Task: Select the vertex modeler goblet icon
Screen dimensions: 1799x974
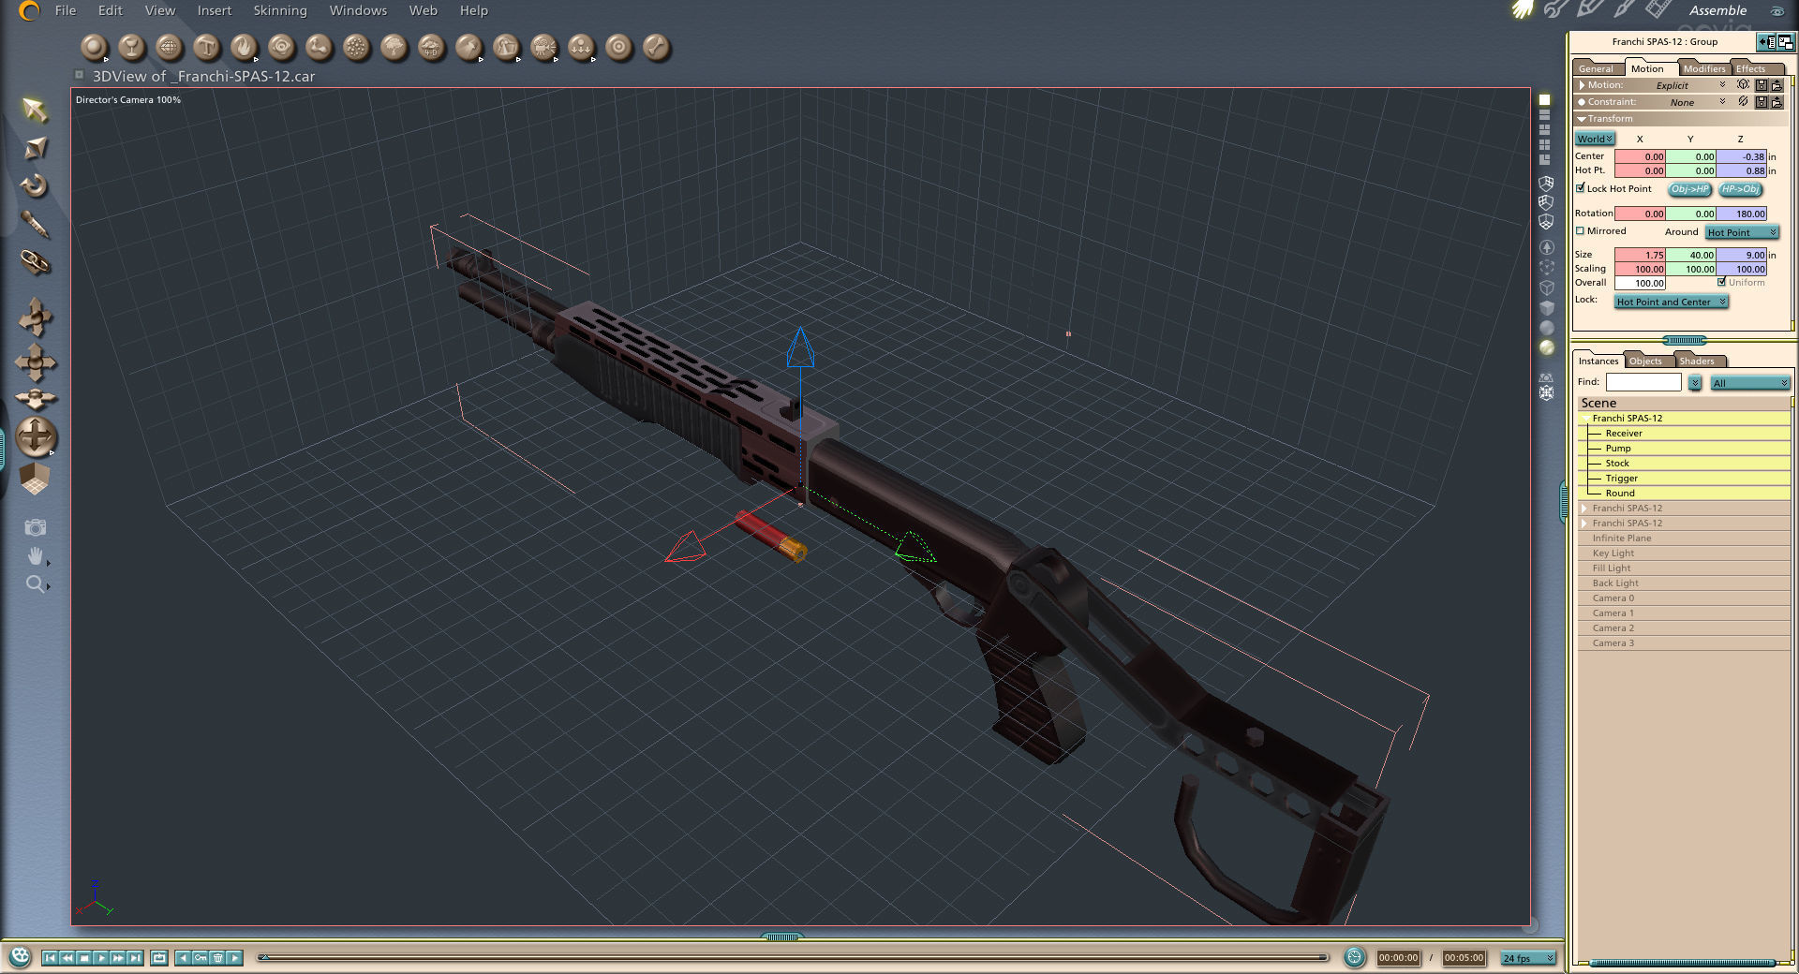Action: coord(131,47)
